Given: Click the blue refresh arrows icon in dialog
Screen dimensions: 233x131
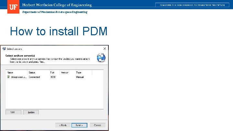Looking at the screenshot, I should pos(101,58).
